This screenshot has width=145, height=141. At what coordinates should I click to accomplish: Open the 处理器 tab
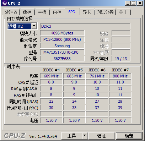coord(11,12)
